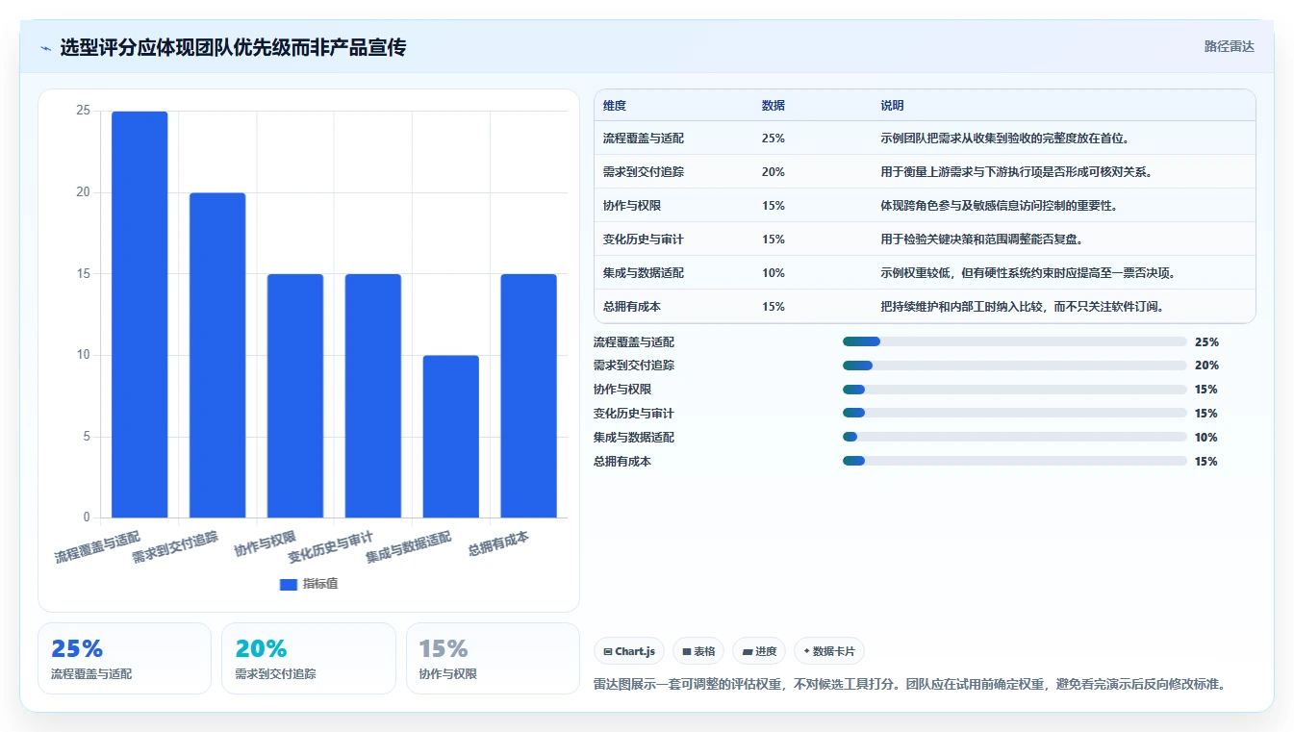Click the 需求到交付追踪 progress bar
This screenshot has height=732, width=1294.
pyautogui.click(x=1015, y=366)
